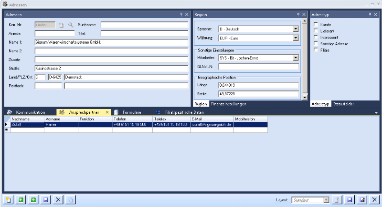The width and height of the screenshot is (382, 207).
Task: Save the address with bottom-left floppy icon
Action: [x=46, y=200]
